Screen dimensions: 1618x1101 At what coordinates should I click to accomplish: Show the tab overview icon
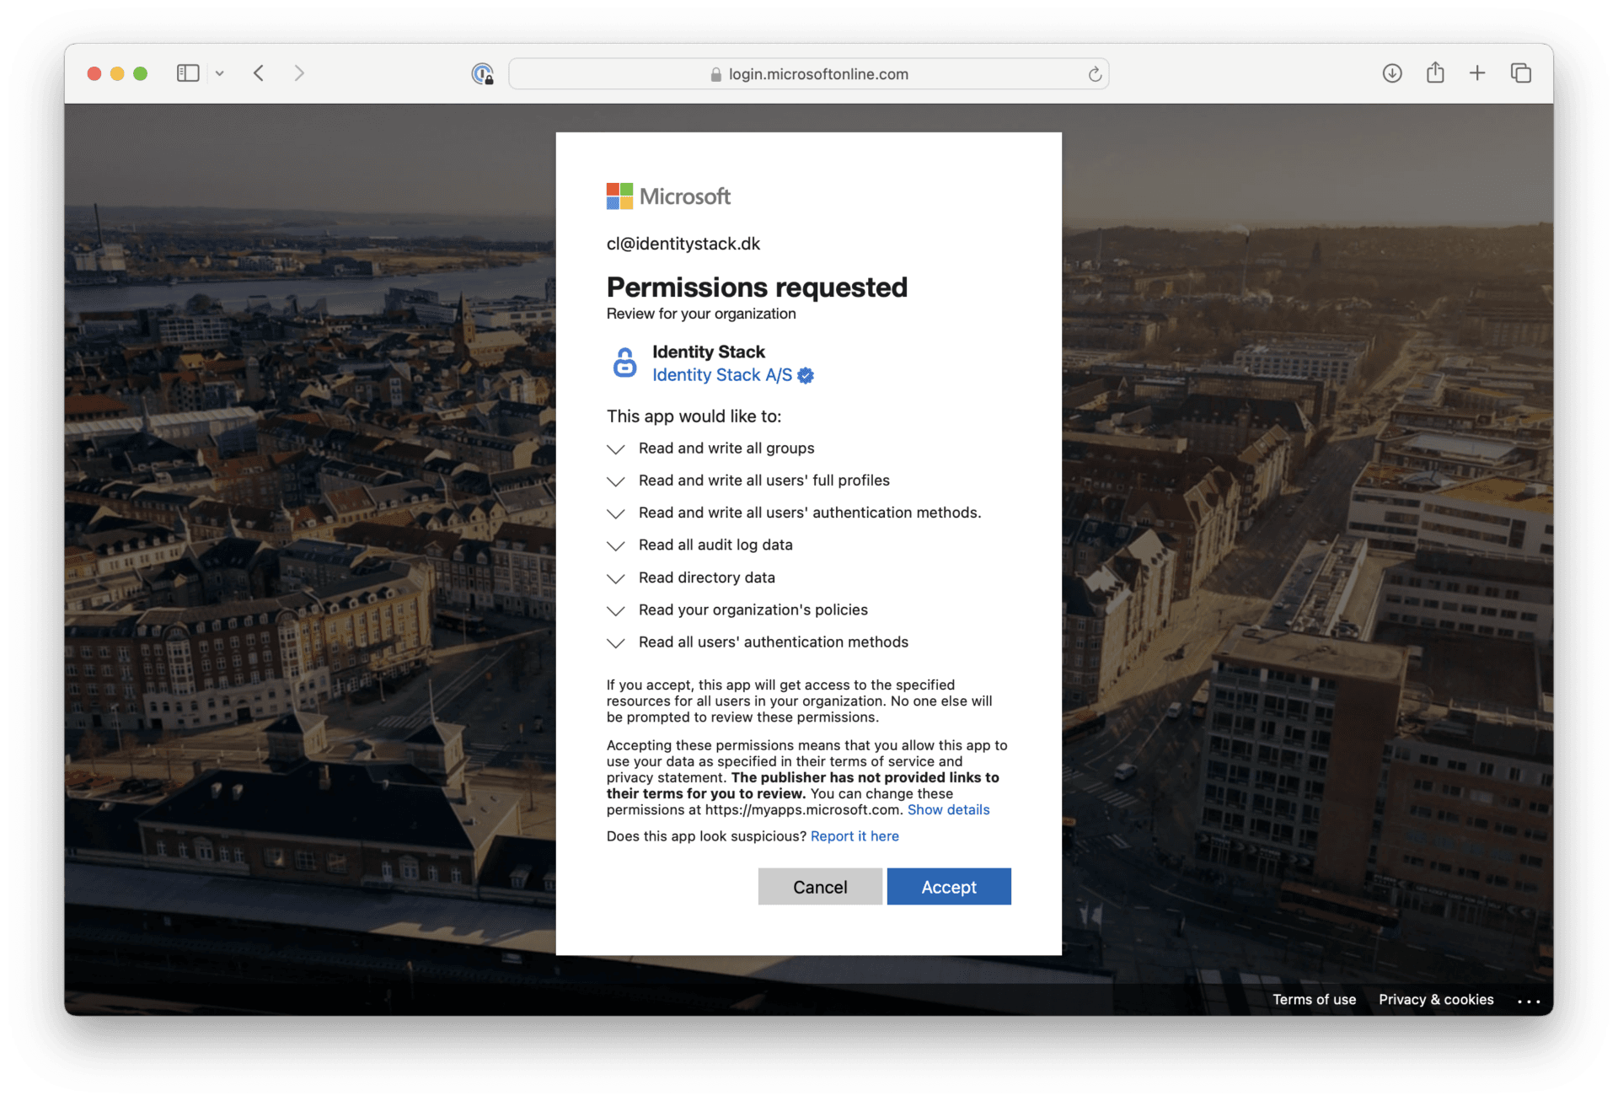pos(1521,73)
